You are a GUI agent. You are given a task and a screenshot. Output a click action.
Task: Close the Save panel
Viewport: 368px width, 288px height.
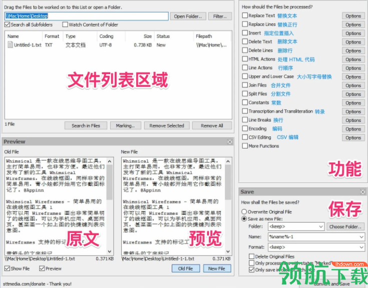click(x=362, y=192)
